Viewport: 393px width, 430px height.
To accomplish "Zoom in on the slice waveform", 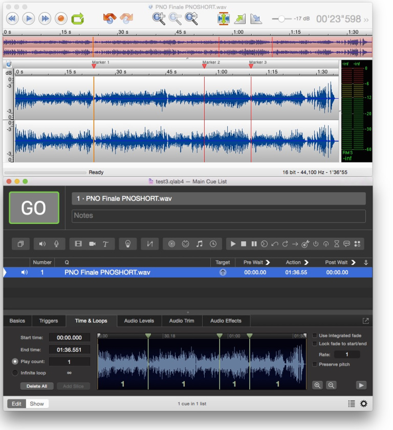I will tap(318, 386).
